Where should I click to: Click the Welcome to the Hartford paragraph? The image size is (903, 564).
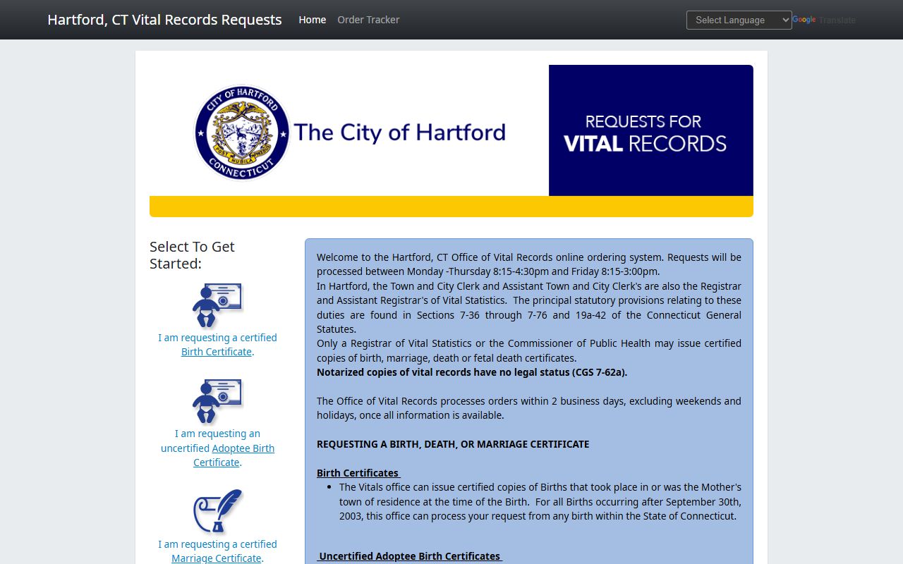529,264
